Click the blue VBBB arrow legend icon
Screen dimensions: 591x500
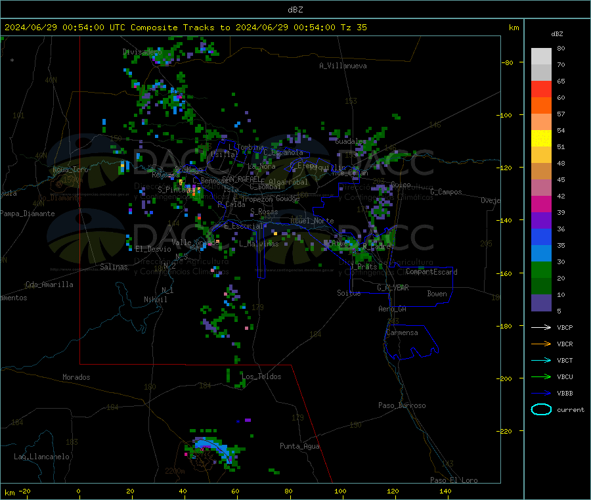[541, 394]
